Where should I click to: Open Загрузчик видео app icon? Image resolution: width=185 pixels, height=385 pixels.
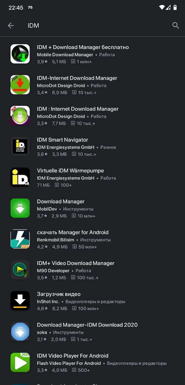(x=20, y=300)
